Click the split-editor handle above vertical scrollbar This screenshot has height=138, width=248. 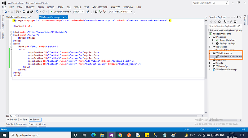coord(206,21)
